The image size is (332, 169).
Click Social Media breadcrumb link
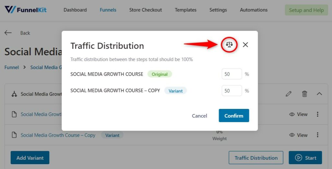pos(46,67)
